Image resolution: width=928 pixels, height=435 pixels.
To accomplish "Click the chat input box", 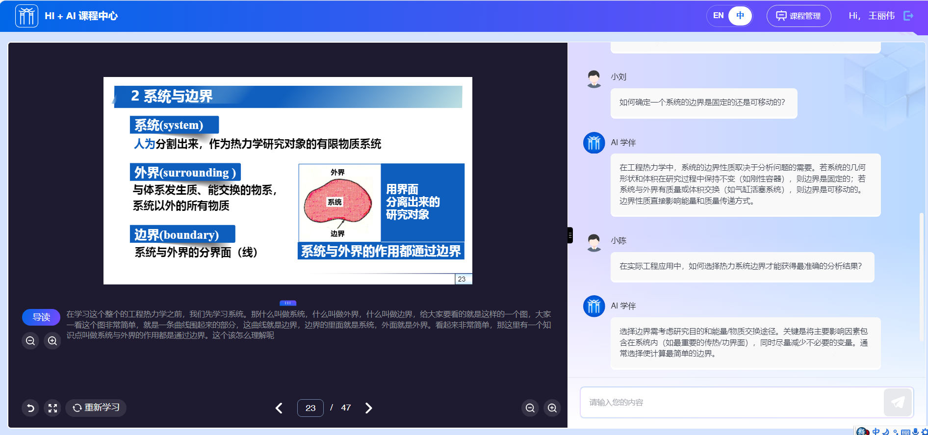I will tap(731, 403).
